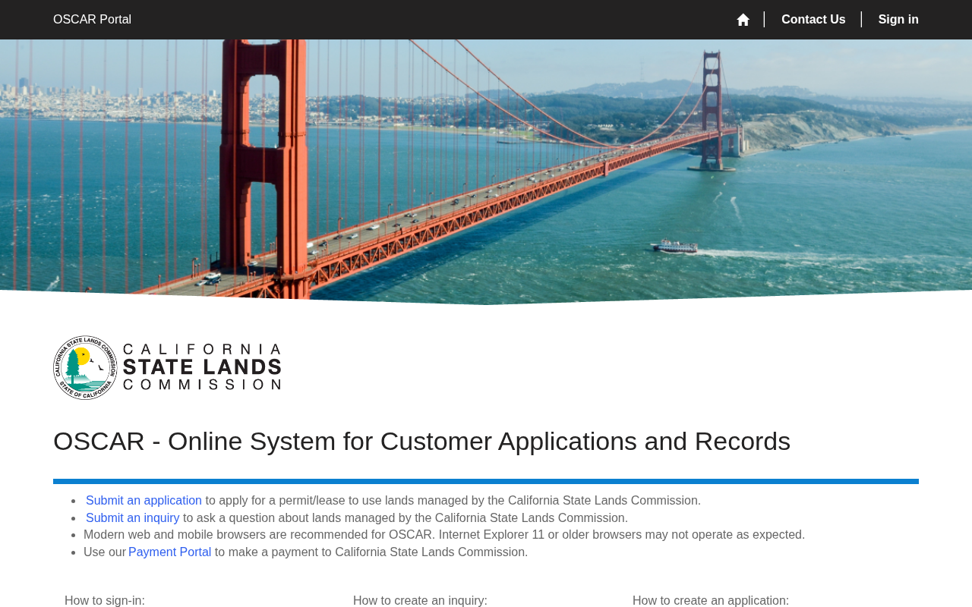This screenshot has width=972, height=607.
Task: Click the How to sign-in heading
Action: pyautogui.click(x=105, y=600)
